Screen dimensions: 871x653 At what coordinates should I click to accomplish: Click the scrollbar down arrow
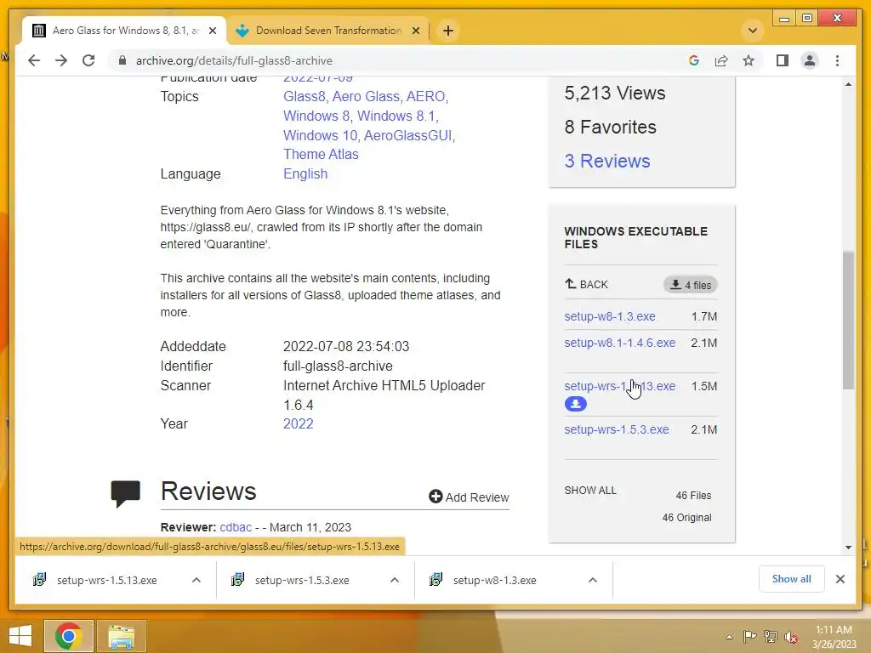[x=848, y=548]
